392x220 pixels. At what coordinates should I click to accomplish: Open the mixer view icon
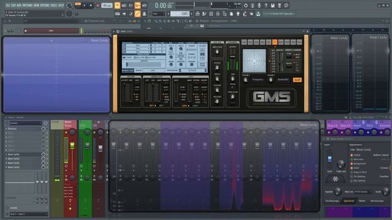(218, 13)
